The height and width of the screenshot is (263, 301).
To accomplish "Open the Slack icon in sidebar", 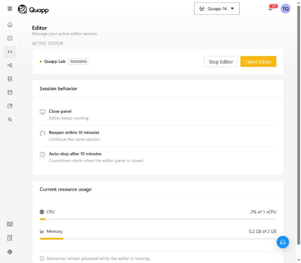I will 10,252.
